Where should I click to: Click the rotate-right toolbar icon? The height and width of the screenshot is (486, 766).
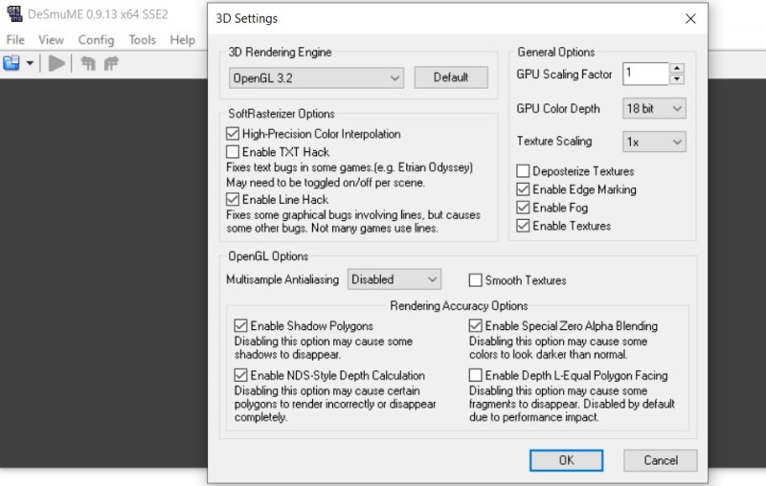(x=111, y=63)
